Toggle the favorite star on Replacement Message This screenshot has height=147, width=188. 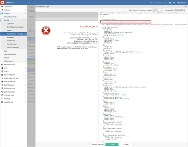pos(26,34)
